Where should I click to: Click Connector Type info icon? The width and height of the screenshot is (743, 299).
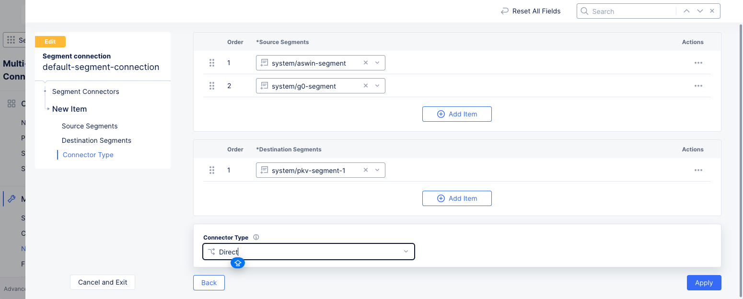[x=256, y=237]
